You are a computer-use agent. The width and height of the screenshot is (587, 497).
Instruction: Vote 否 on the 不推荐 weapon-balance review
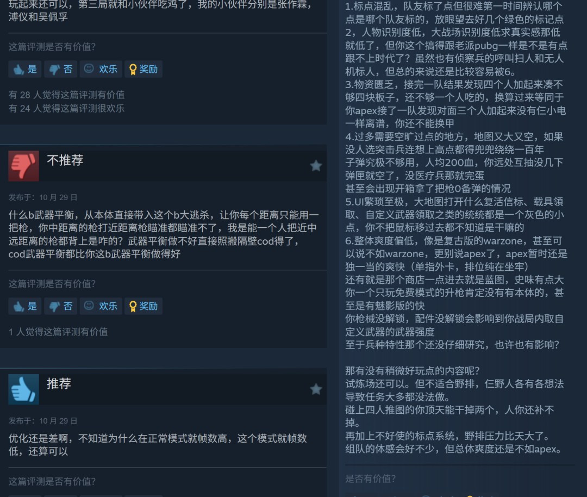point(61,306)
